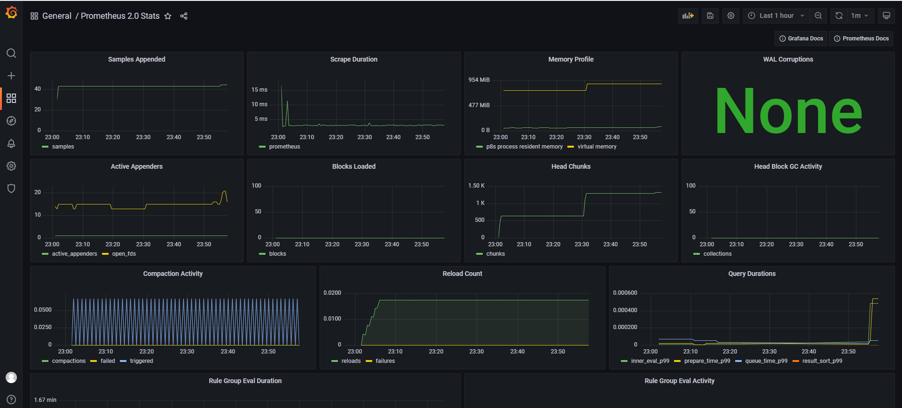902x408 pixels.
Task: Open the Grafana Docs link
Action: click(x=801, y=39)
